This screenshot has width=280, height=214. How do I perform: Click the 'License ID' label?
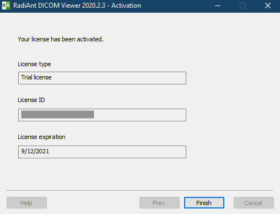coord(31,100)
